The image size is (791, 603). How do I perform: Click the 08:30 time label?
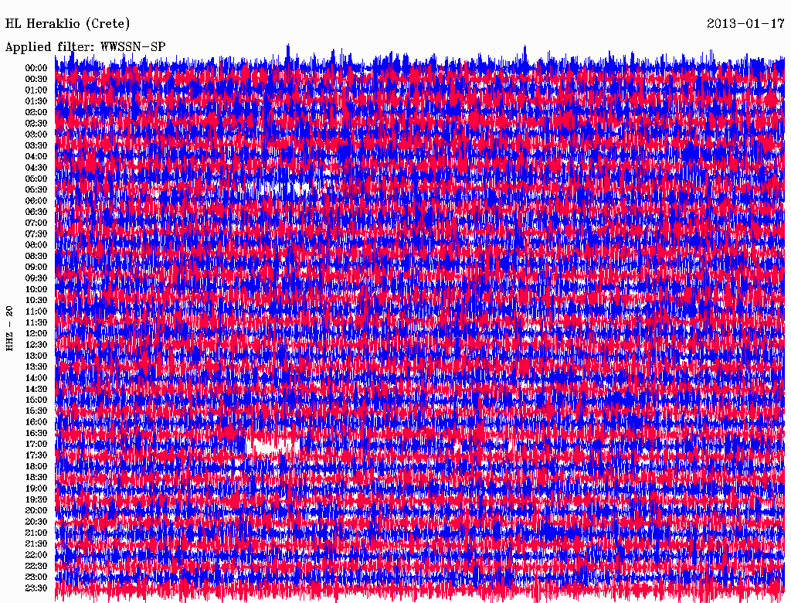tap(36, 256)
